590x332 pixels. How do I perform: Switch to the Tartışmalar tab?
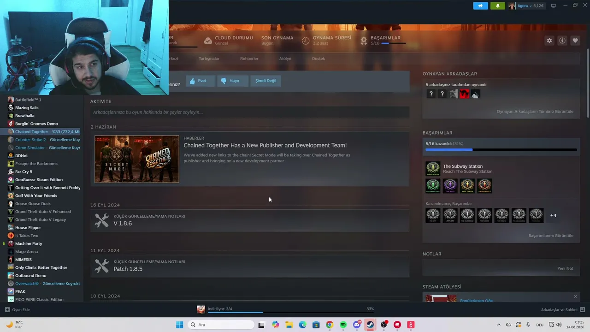click(x=209, y=59)
